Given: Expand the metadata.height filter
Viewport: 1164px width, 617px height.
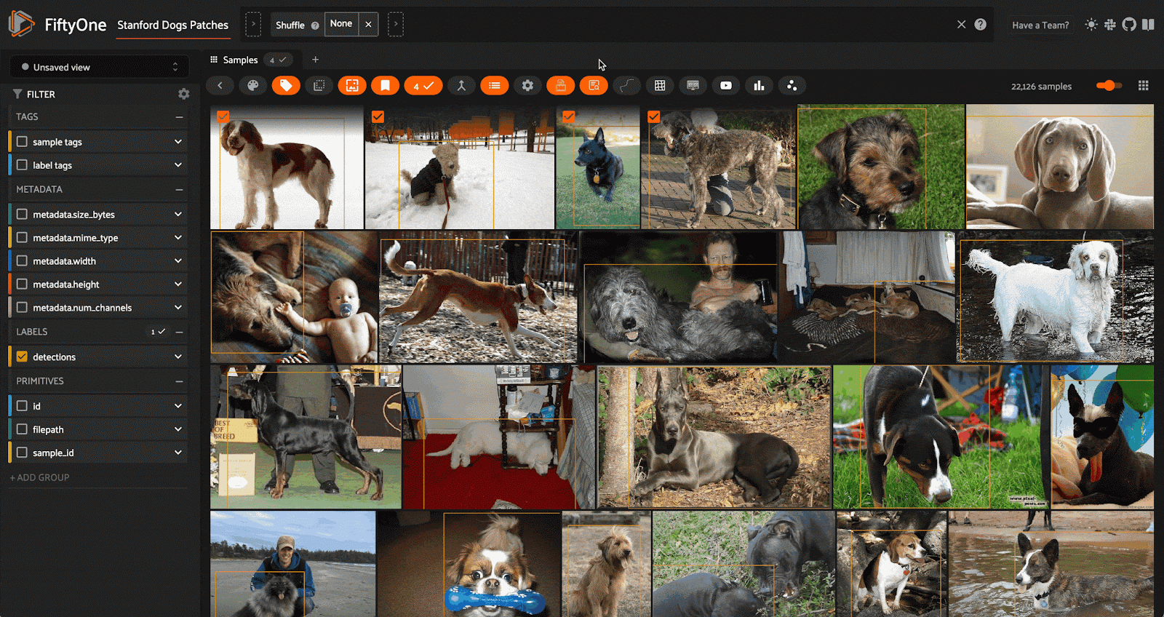Looking at the screenshot, I should [x=178, y=284].
